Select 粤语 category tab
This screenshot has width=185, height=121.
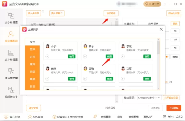tap(32, 79)
